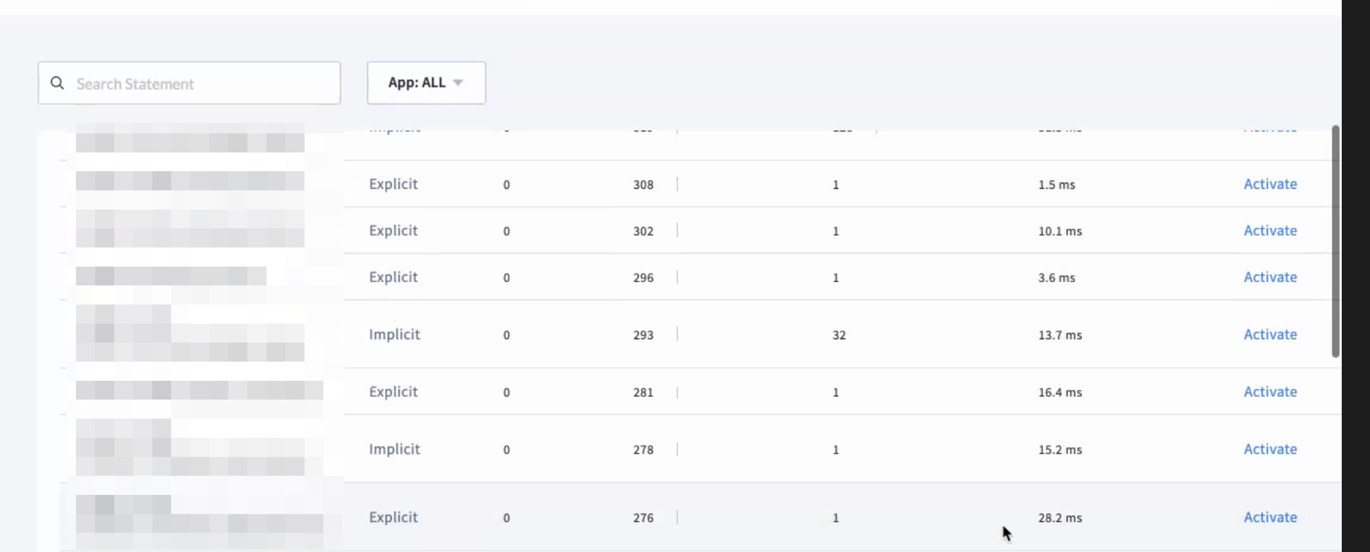The width and height of the screenshot is (1370, 552).
Task: Activate the statement with 28.2 ms runtime
Action: point(1270,517)
